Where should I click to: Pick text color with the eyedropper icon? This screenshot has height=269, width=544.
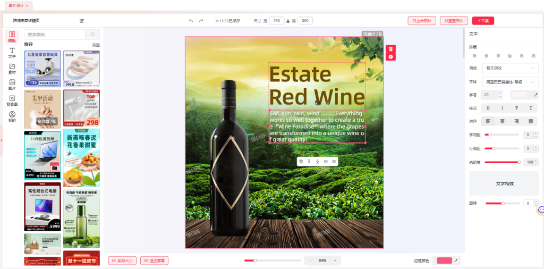pos(535,95)
